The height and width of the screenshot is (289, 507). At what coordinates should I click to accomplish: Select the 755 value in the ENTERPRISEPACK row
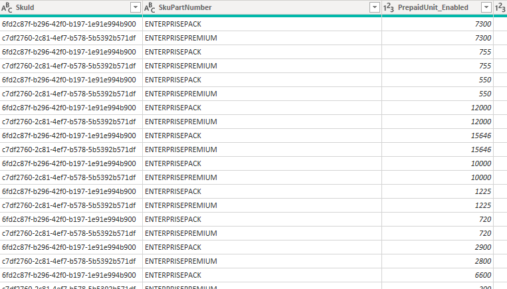tap(485, 52)
